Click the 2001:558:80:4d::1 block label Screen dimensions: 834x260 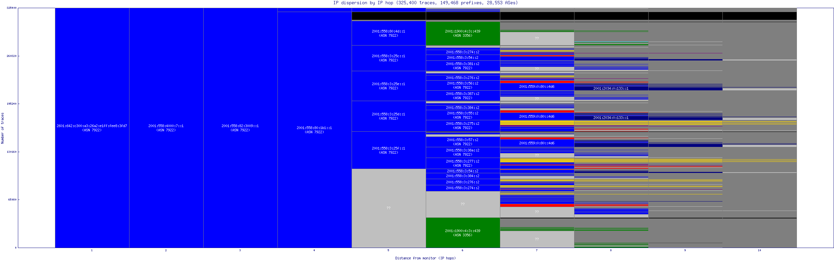[388, 33]
